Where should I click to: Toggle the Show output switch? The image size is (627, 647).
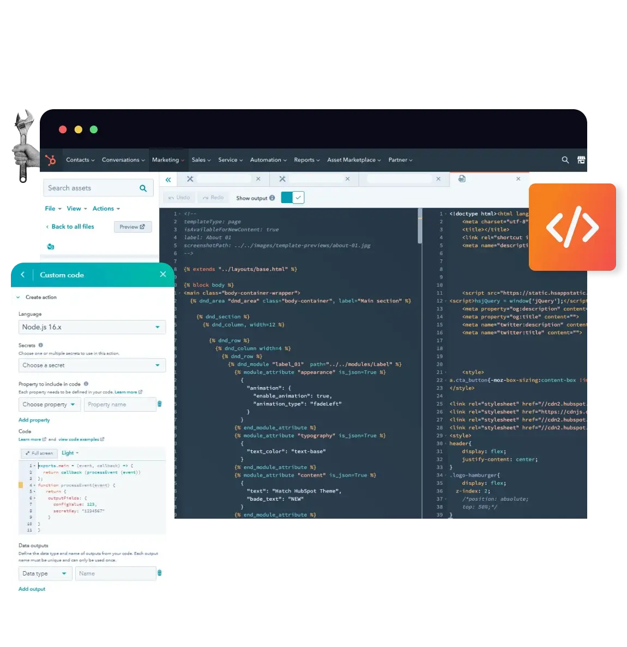coord(292,198)
